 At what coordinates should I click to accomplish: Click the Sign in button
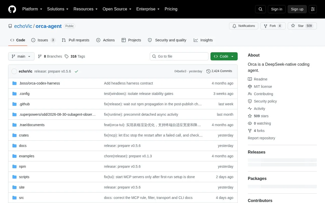point(277,9)
